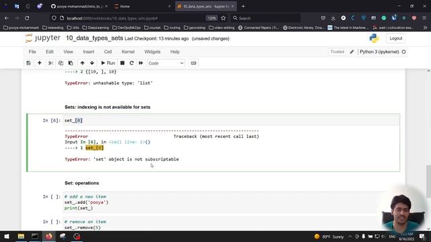The height and width of the screenshot is (242, 431).
Task: Click the notebook vertical scrollbar thumb
Action: pyautogui.click(x=428, y=181)
